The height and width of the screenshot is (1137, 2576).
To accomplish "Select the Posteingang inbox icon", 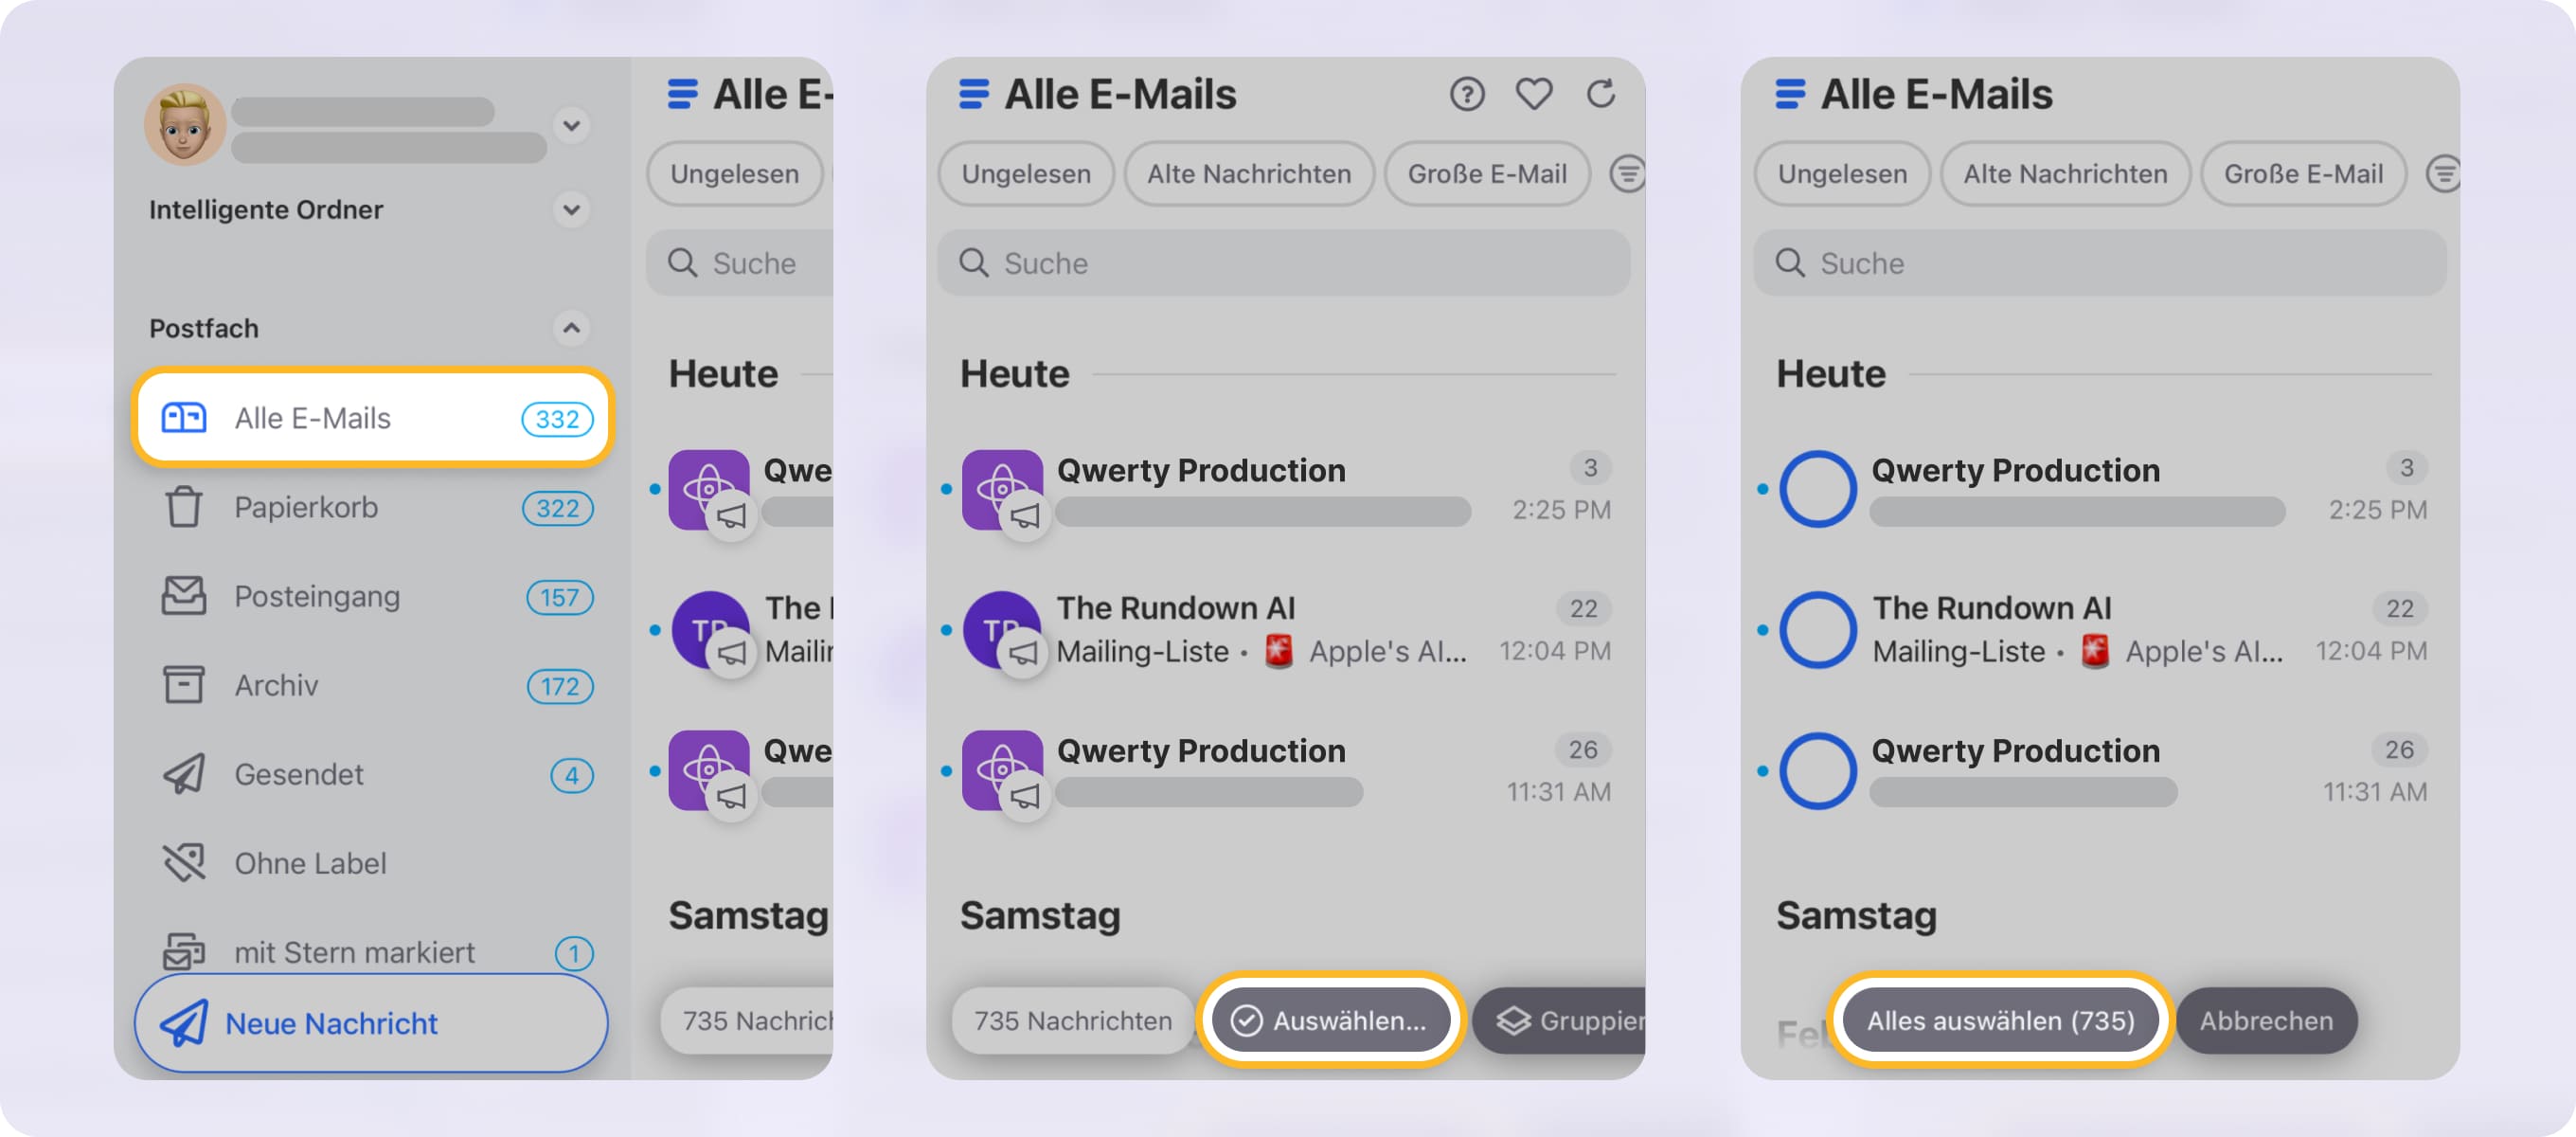I will point(183,597).
